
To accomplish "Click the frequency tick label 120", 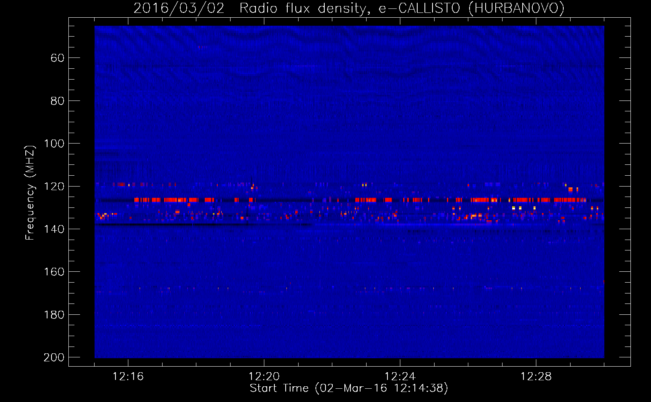I will [54, 187].
